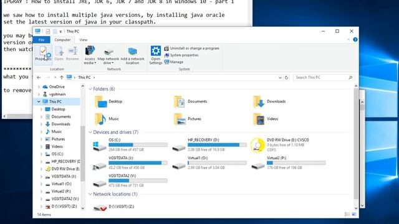The image size is (399, 224).
Task: Select Uninstall or change a program
Action: coord(191,49)
